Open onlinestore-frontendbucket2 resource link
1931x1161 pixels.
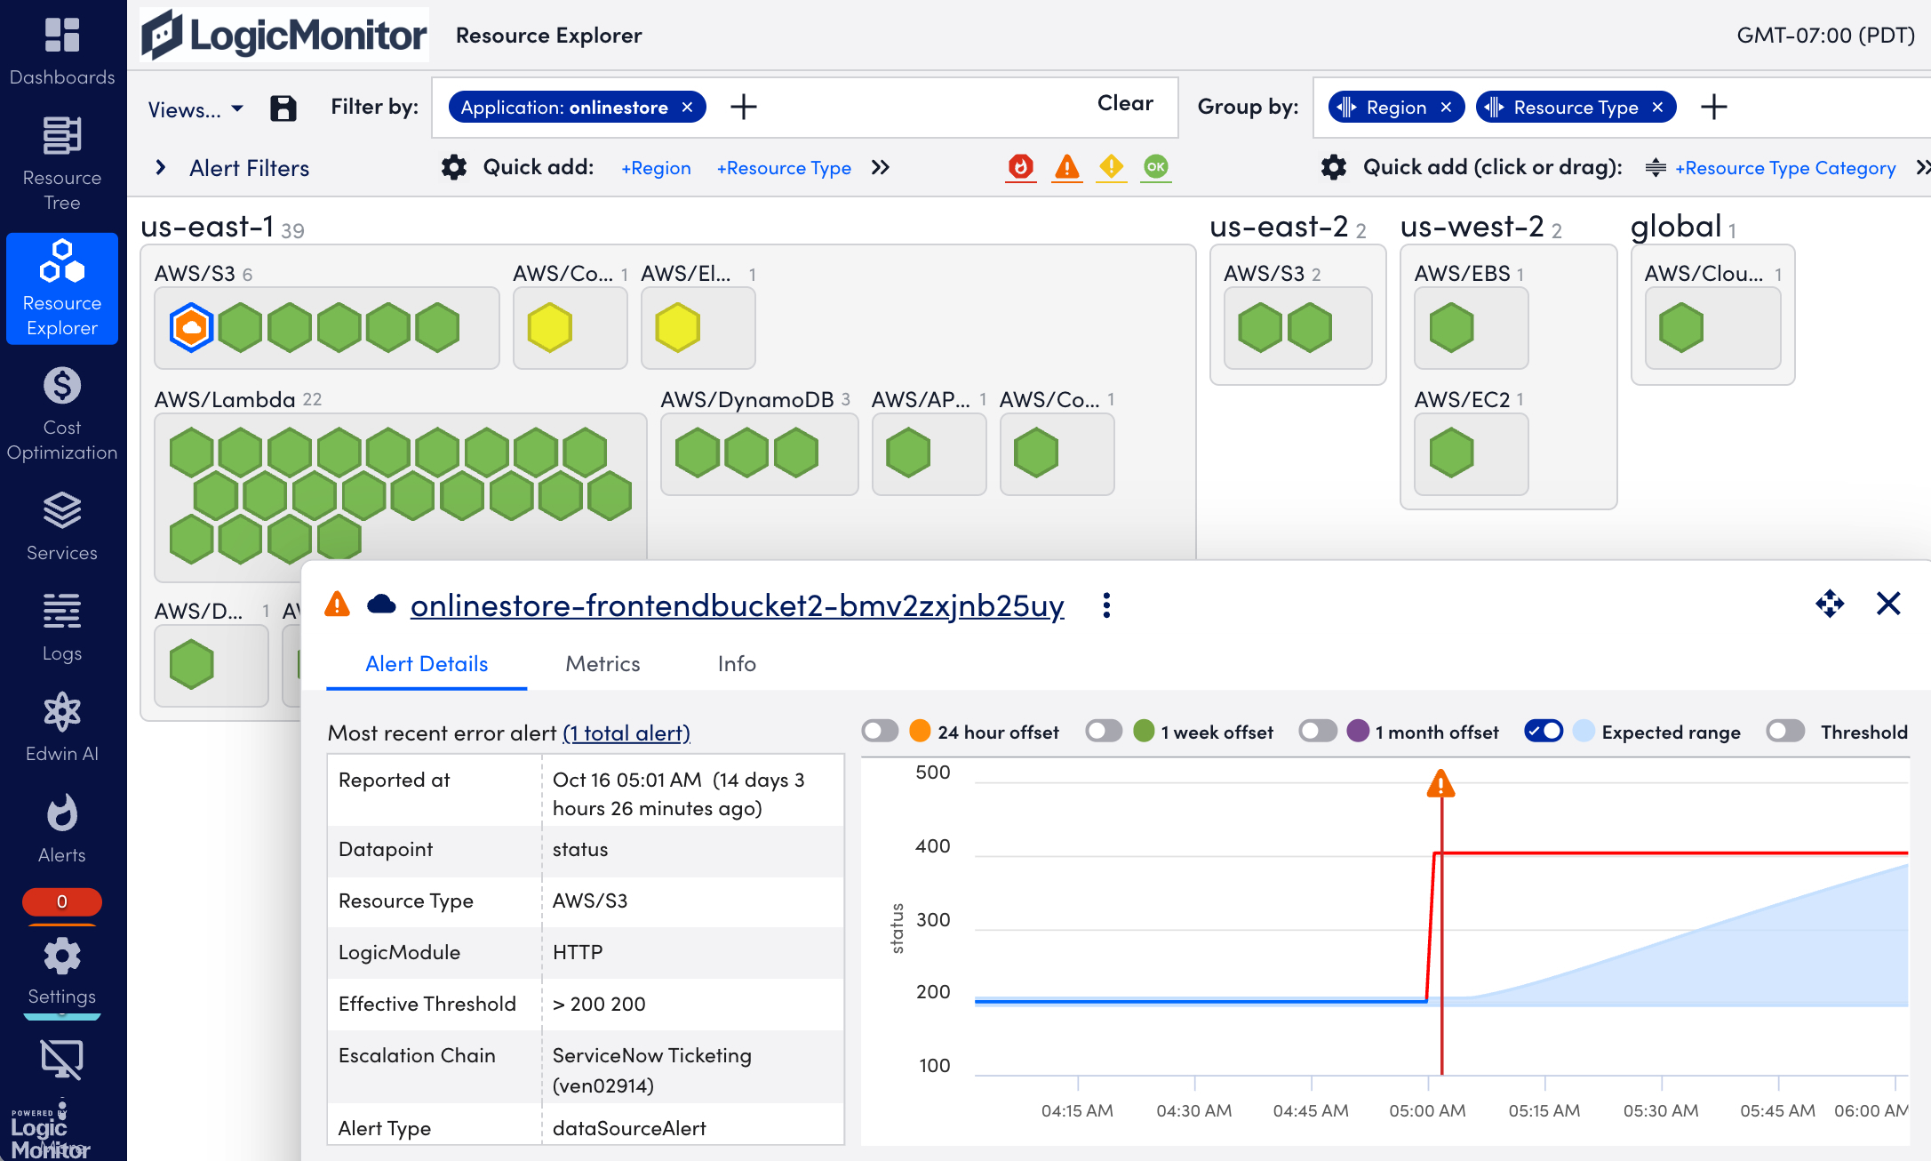tap(737, 605)
